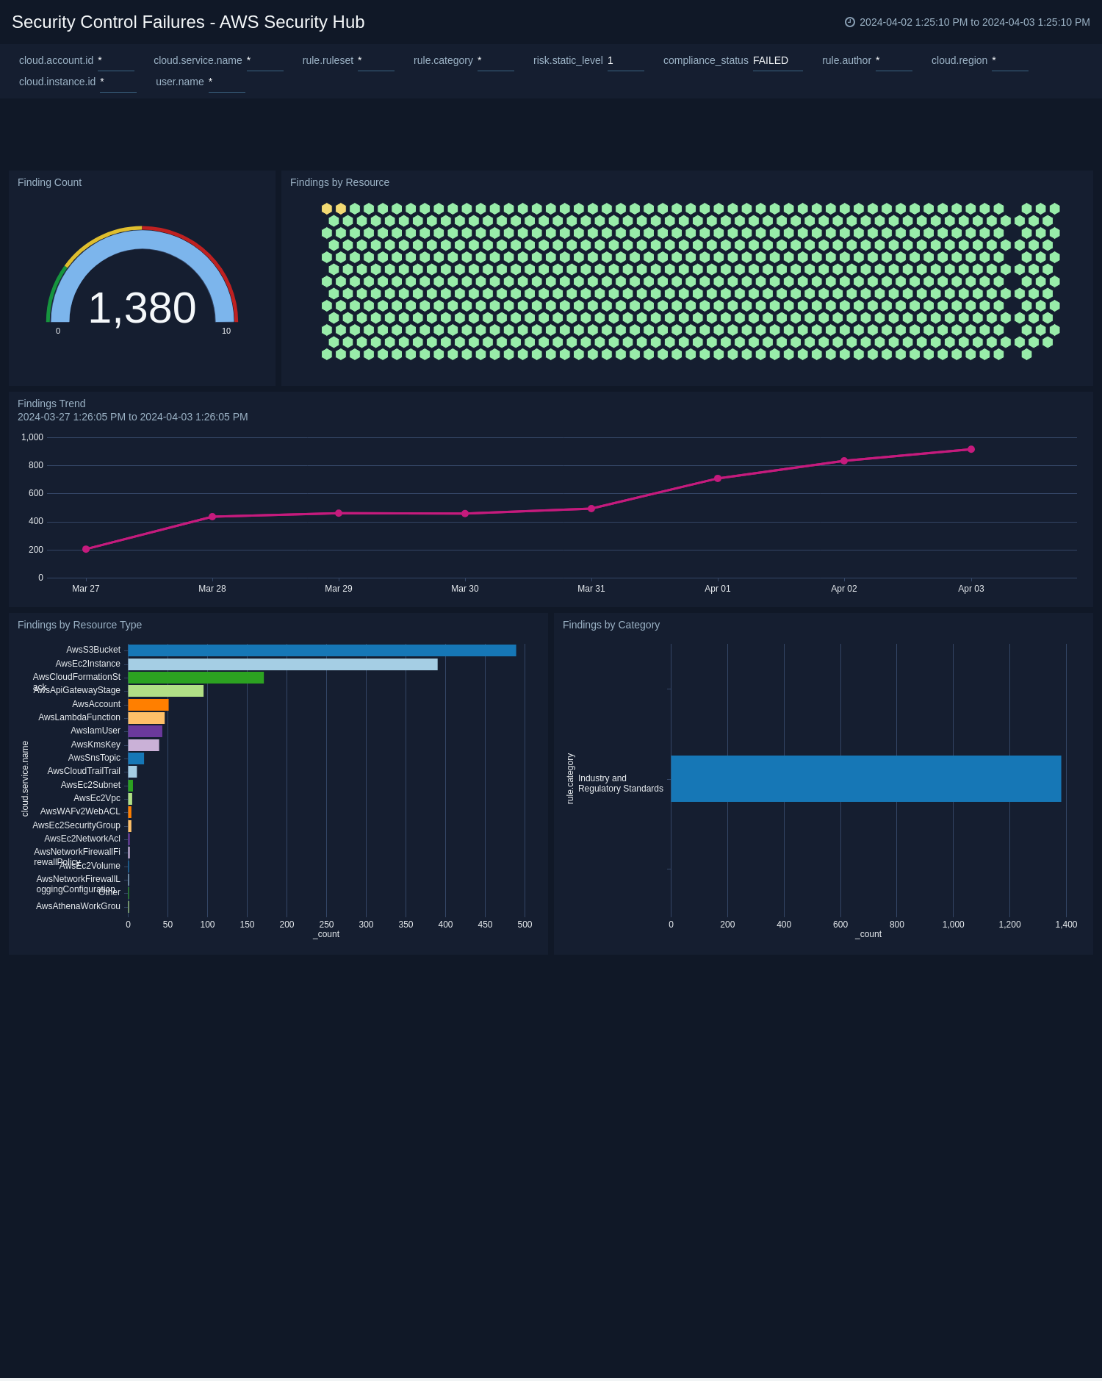This screenshot has height=1381, width=1102.
Task: Click the AwsCloudFormationStack green bar
Action: tap(195, 678)
